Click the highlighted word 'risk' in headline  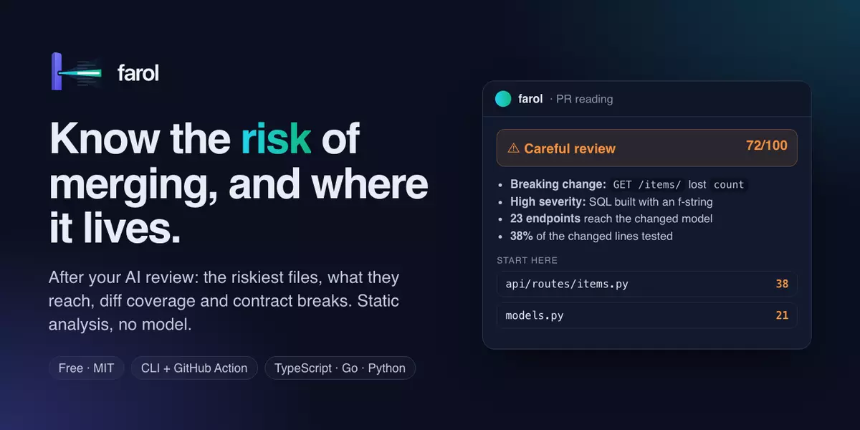pos(276,139)
